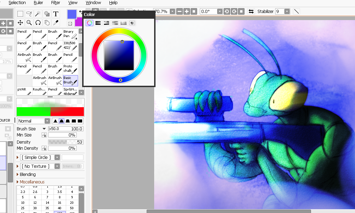Choose the flat hardest brush edge shape
This screenshot has width=355, height=213.
pyautogui.click(x=80, y=121)
